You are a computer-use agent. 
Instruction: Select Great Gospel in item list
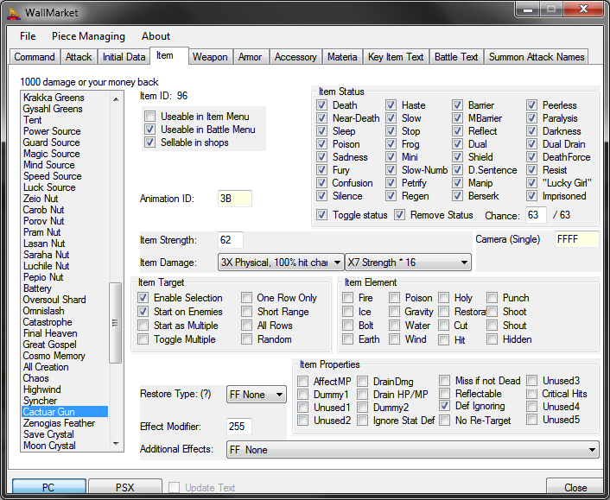tap(65, 345)
